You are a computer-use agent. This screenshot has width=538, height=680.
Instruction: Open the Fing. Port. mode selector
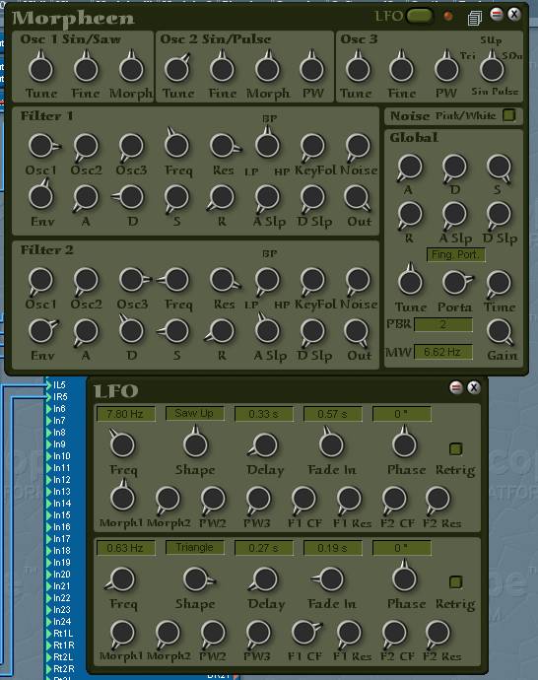(455, 254)
